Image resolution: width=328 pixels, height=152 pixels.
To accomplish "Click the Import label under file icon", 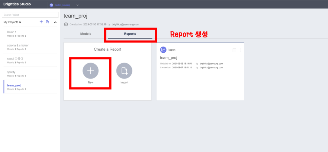I will click(124, 83).
